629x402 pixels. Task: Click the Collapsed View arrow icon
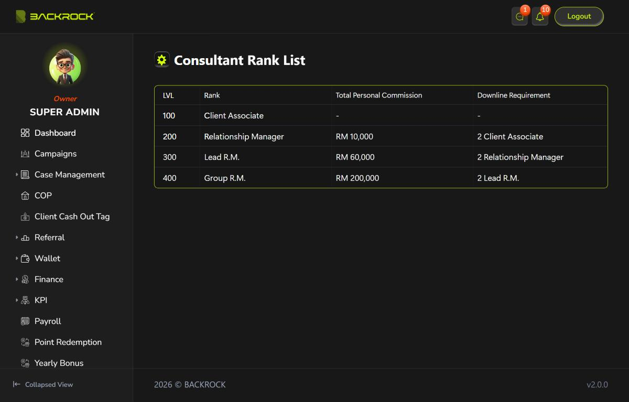17,384
